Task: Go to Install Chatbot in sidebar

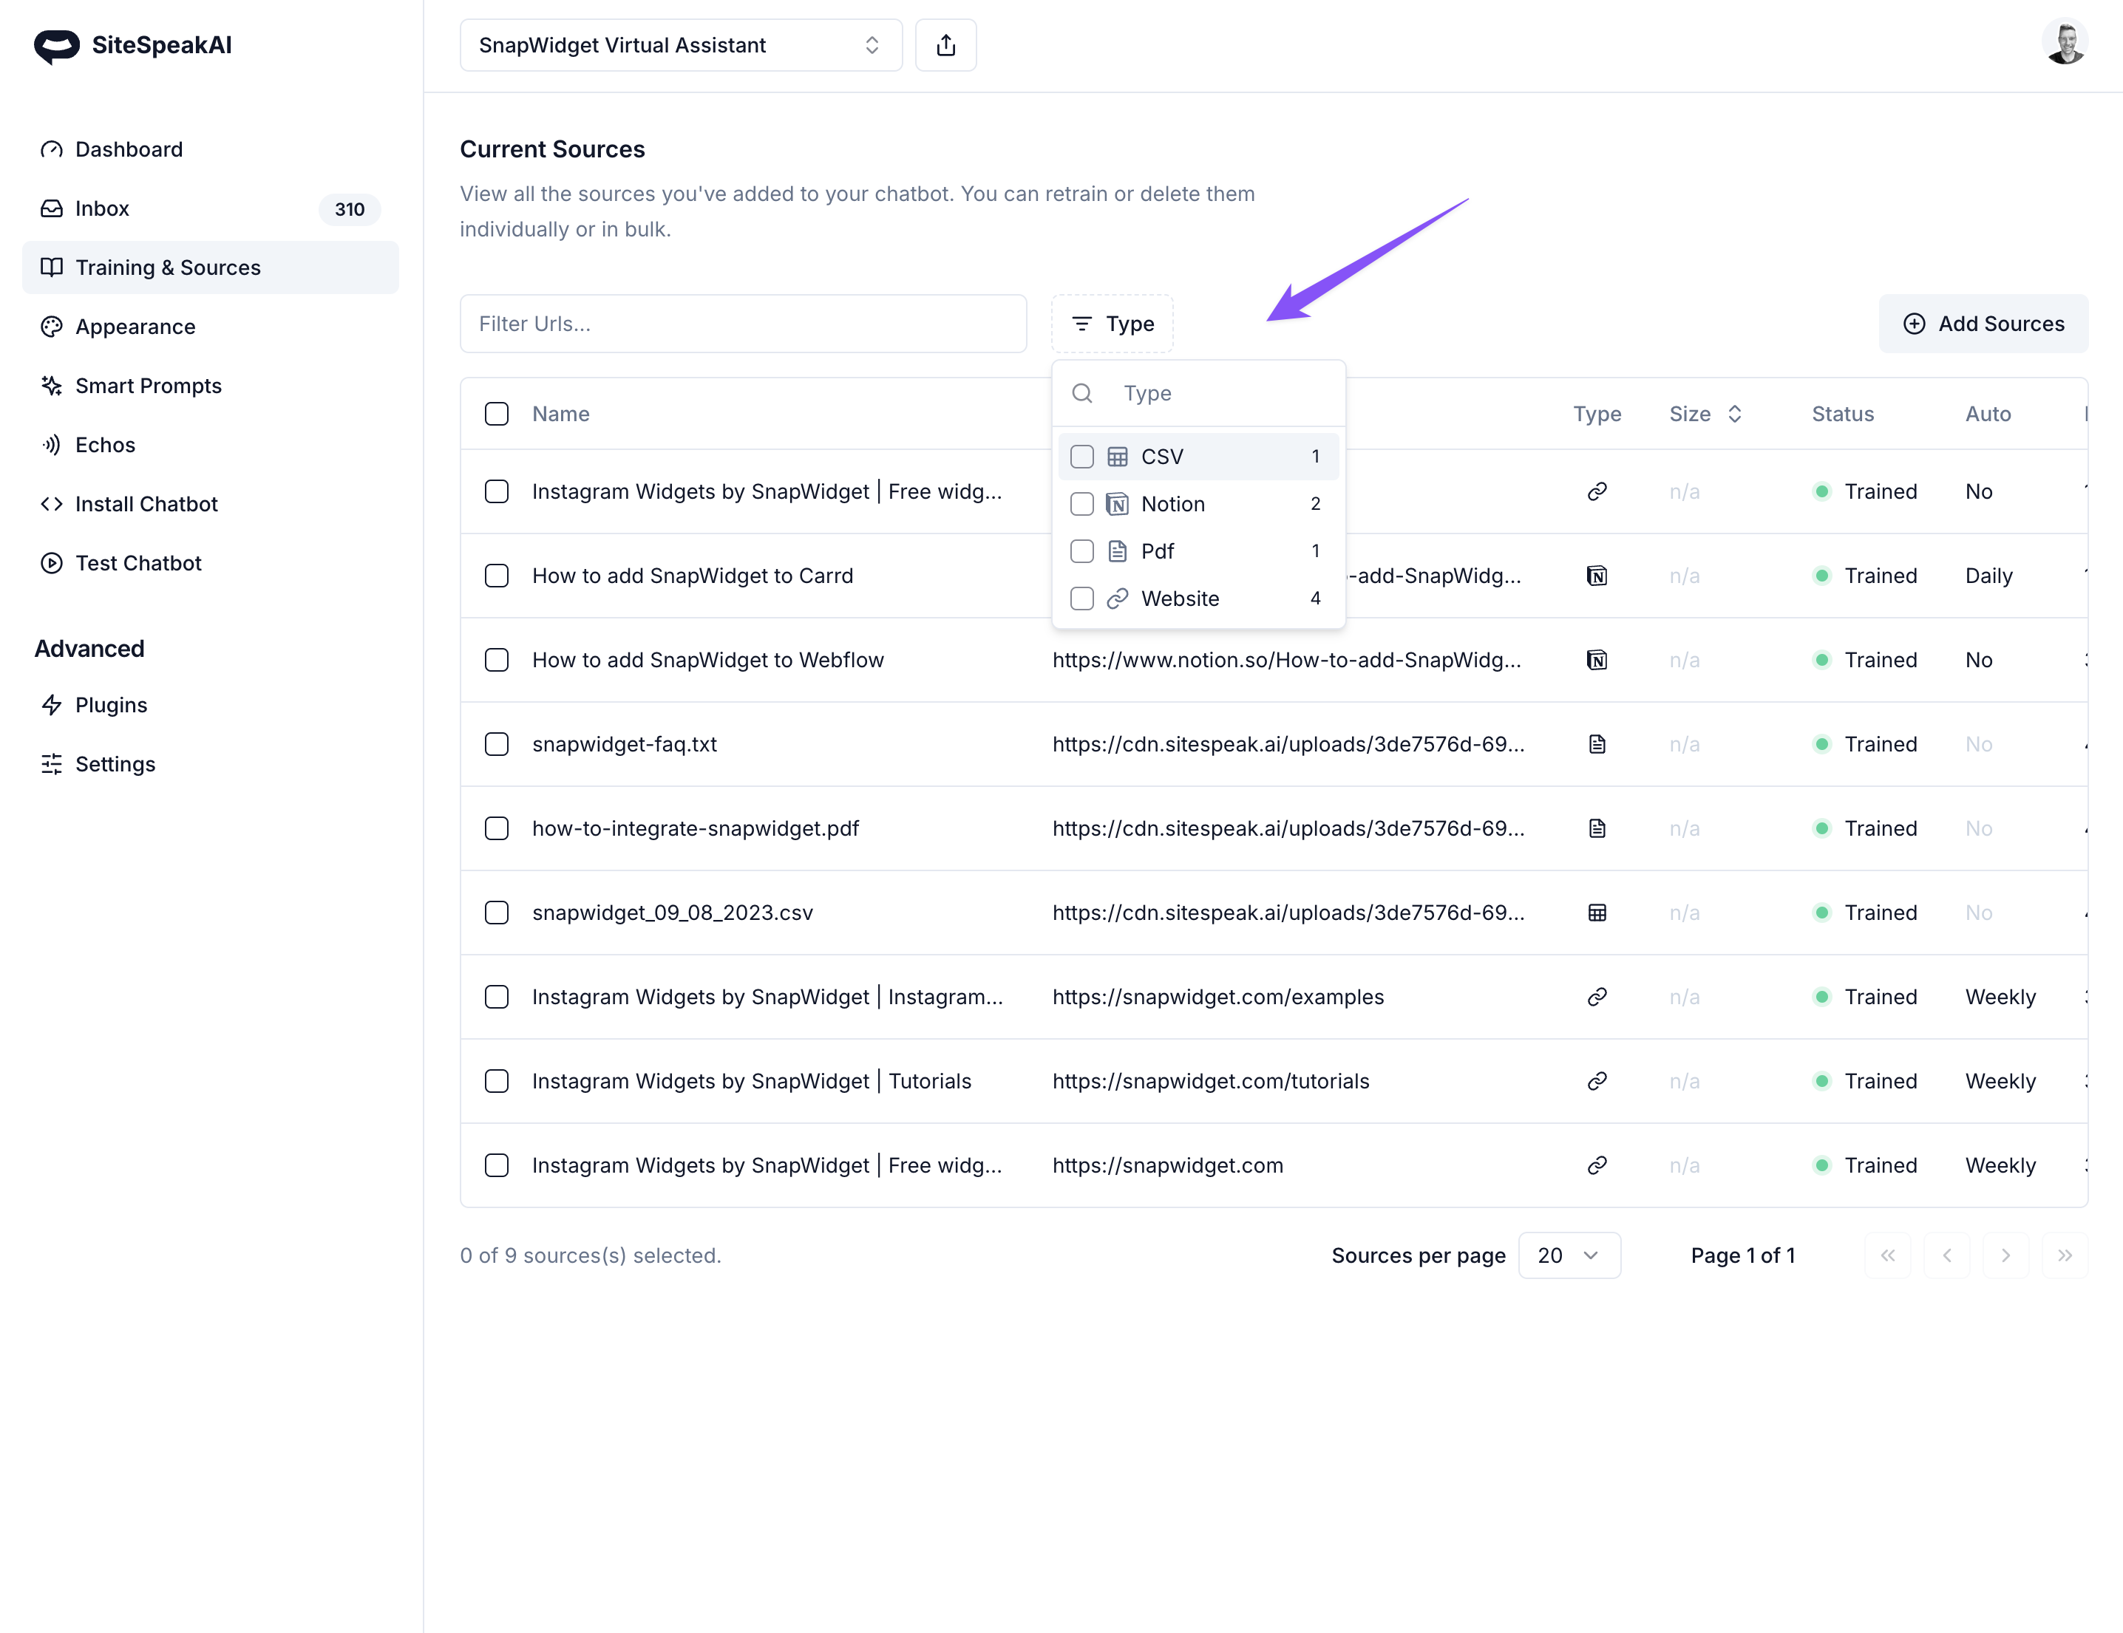Action: click(146, 504)
